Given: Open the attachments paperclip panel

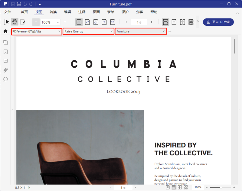Looking at the screenshot, I should pos(5,70).
